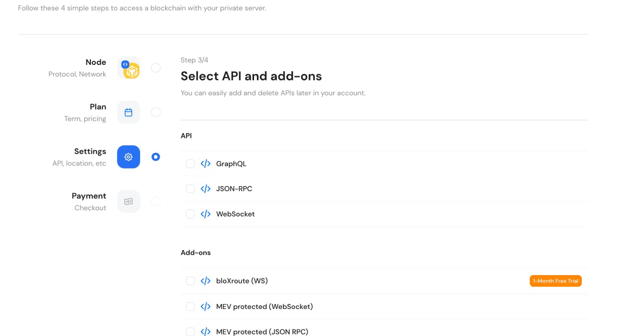
Task: Click the Settings gear icon
Action: [x=128, y=157]
